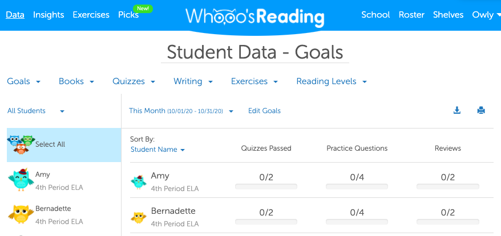Select Bernadette in the student sidebar list
501x236 pixels.
point(53,209)
